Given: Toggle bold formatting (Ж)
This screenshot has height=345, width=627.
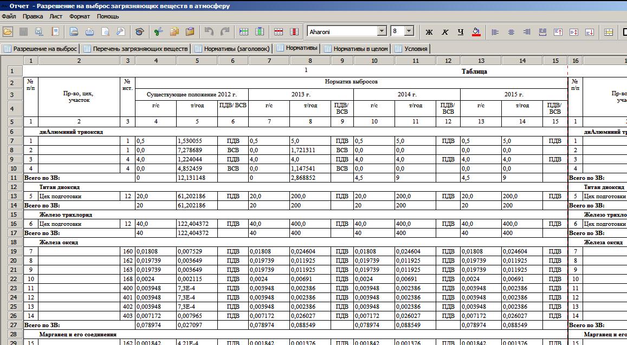Looking at the screenshot, I should (429, 32).
